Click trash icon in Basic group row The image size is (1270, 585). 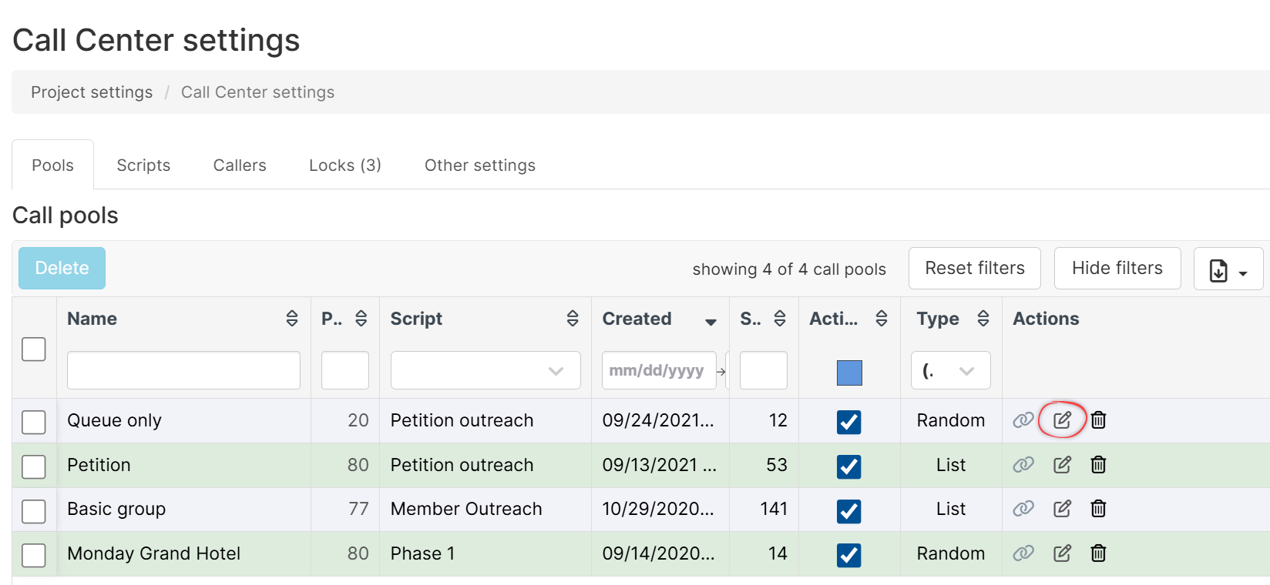(1099, 509)
